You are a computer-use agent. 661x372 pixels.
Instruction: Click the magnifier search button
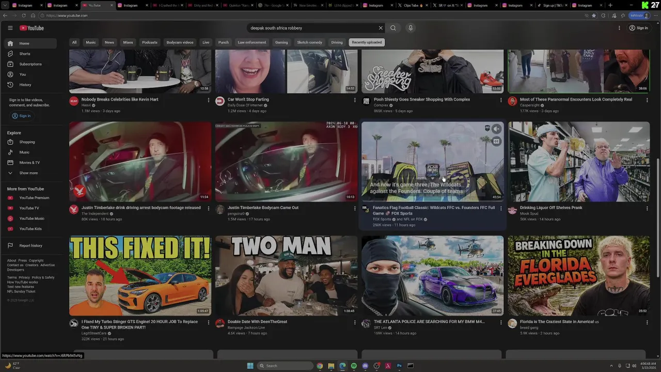393,28
